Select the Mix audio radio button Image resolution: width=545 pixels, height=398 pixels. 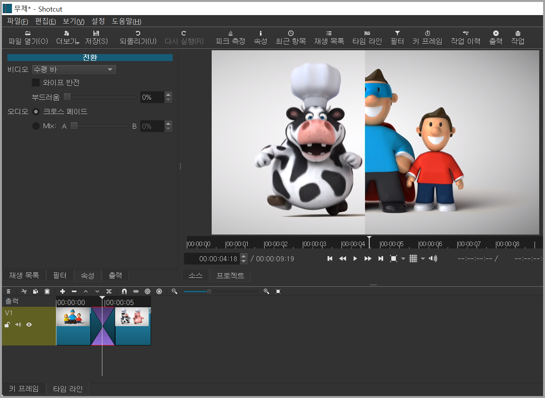pos(36,126)
